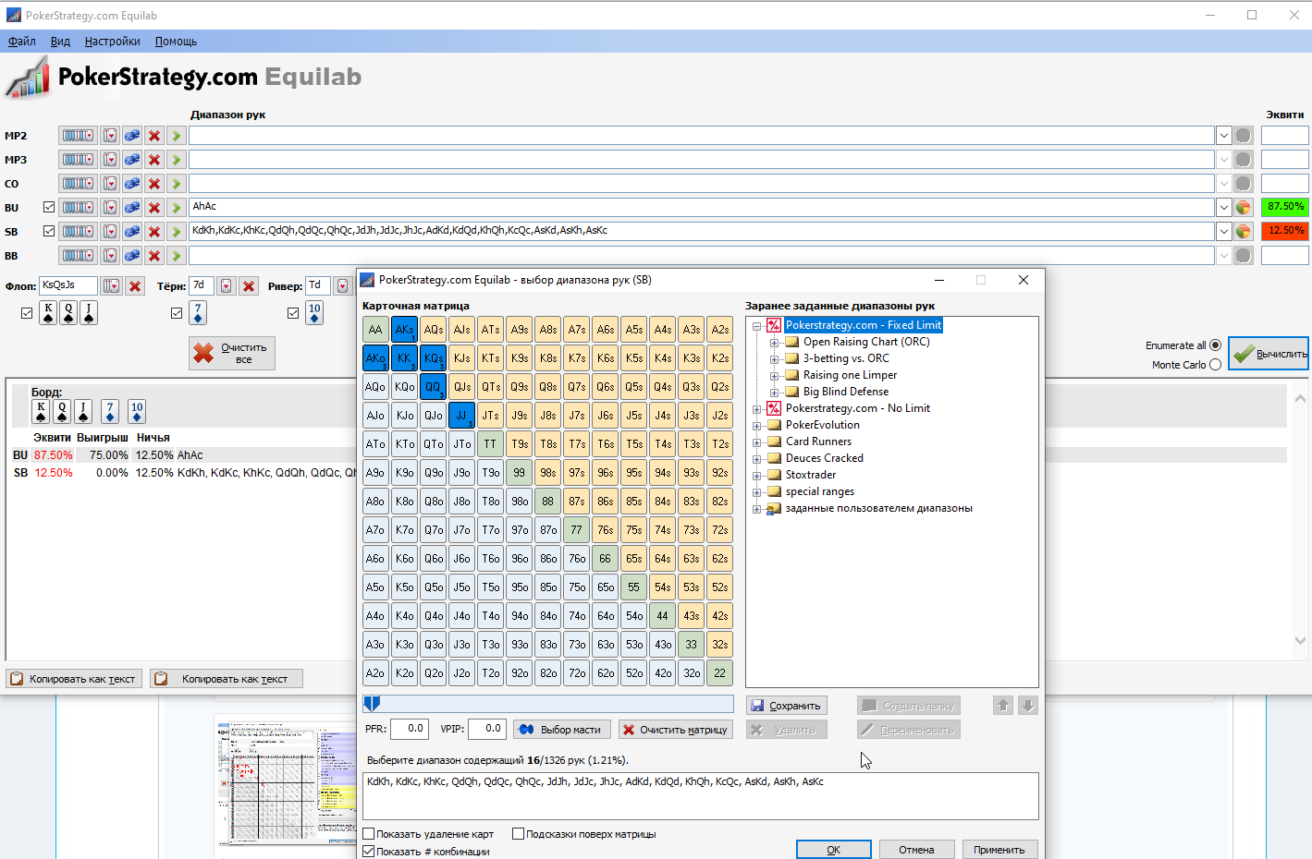Open SB range history dropdown

coord(1224,232)
